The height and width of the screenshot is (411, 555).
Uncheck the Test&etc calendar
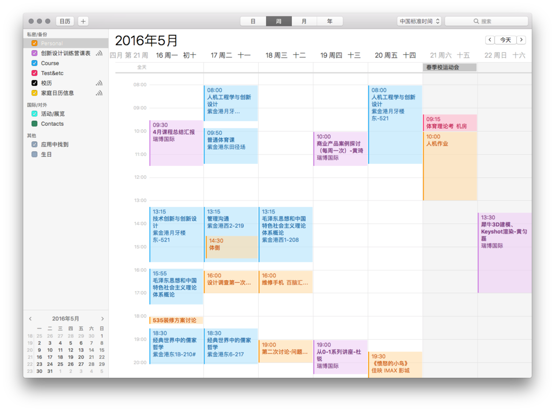pos(34,73)
